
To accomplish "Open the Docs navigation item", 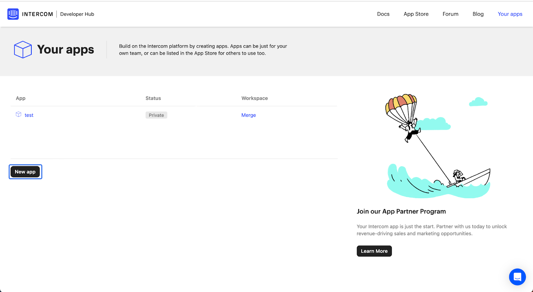I will pyautogui.click(x=383, y=14).
